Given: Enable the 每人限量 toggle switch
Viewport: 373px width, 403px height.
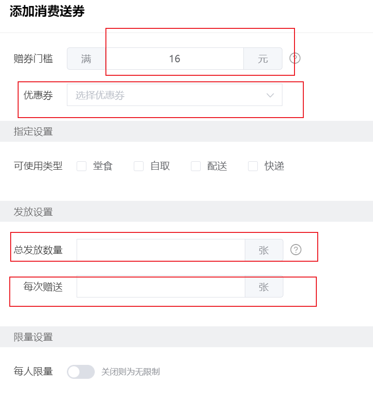Looking at the screenshot, I should click(81, 372).
